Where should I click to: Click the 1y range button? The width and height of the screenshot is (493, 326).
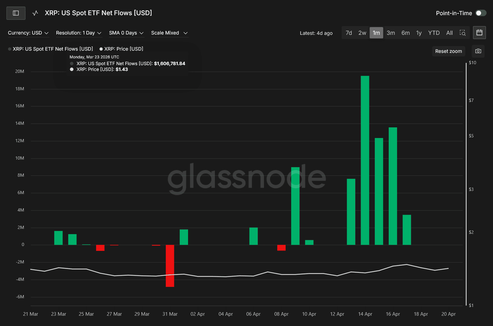(419, 33)
